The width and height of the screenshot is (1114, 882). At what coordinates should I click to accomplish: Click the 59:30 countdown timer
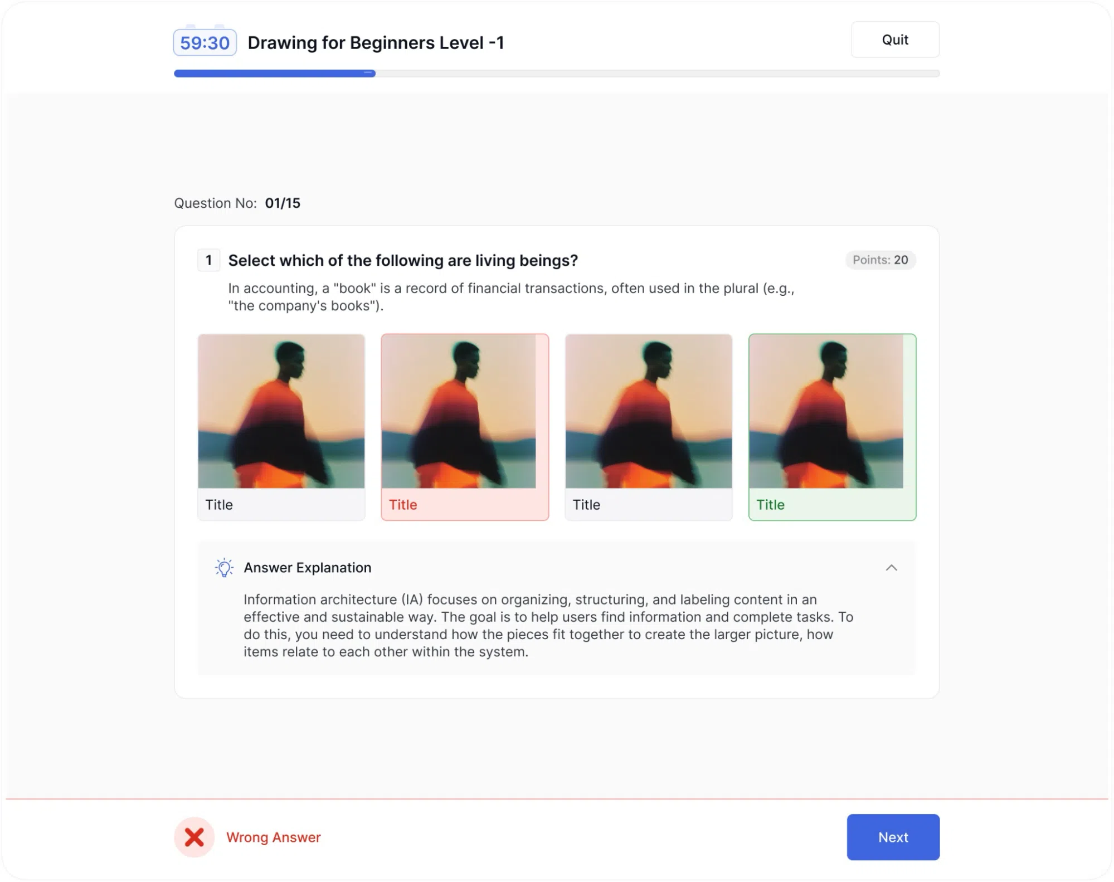tap(205, 42)
